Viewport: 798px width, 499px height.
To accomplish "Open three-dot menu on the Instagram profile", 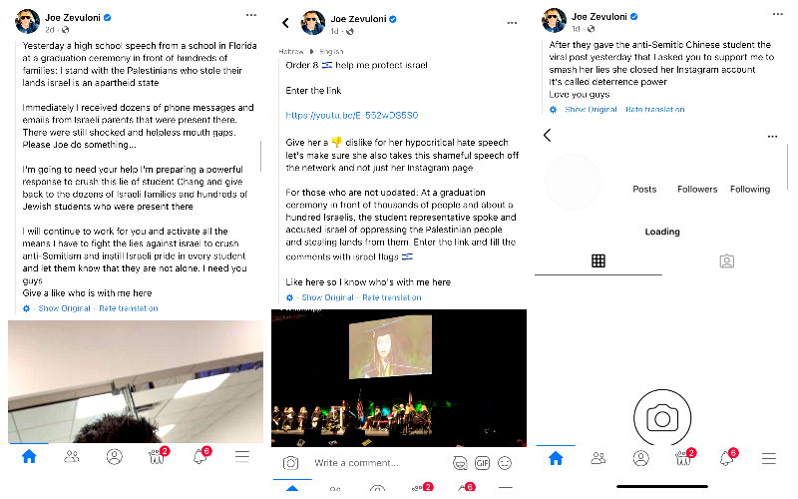I will pyautogui.click(x=772, y=137).
